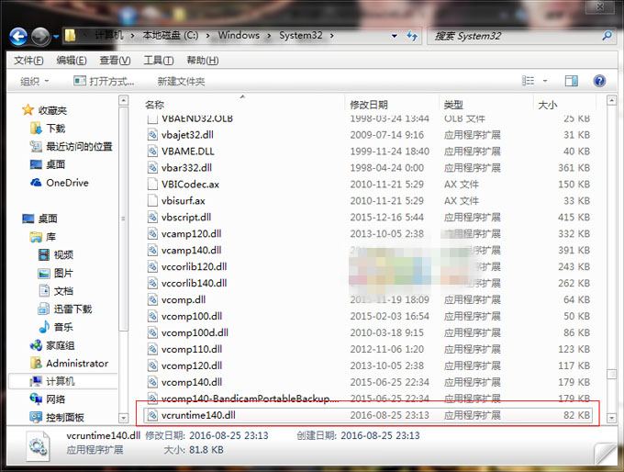Click the vcruntime140.dll file icon
This screenshot has width=624, height=472.
pyautogui.click(x=152, y=415)
